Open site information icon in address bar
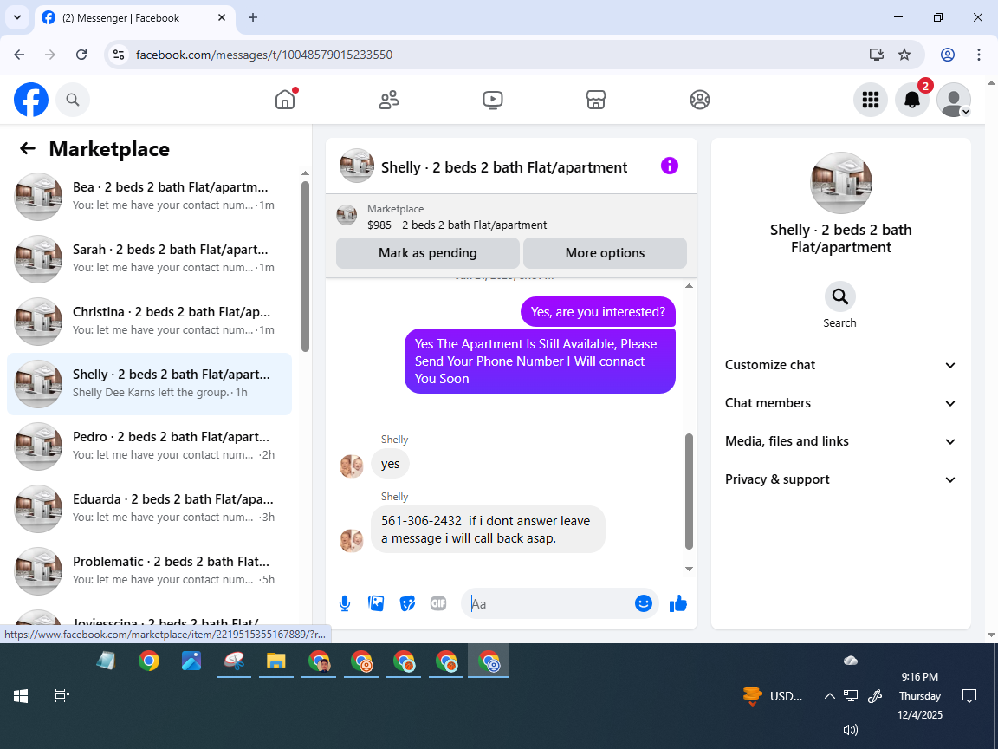The image size is (998, 749). point(119,55)
